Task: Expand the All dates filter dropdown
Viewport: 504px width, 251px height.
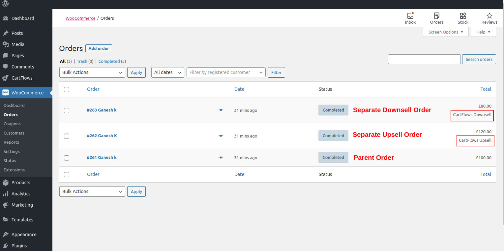Action: [167, 72]
